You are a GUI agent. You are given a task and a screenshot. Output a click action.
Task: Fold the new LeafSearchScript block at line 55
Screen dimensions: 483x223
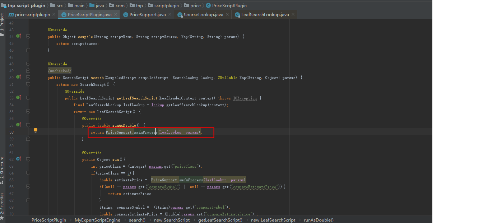click(28, 111)
